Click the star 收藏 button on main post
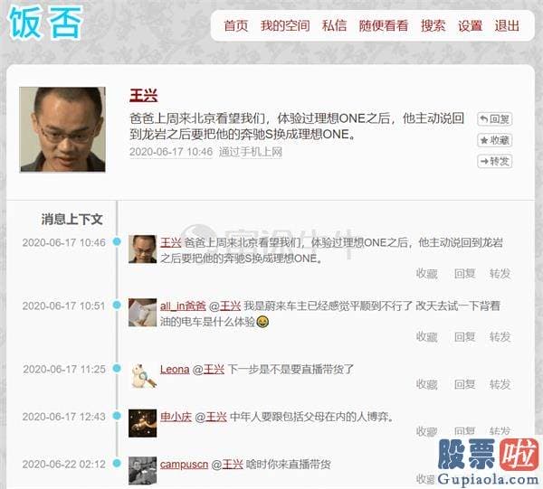Viewport: 543px width, 489px height. (494, 140)
